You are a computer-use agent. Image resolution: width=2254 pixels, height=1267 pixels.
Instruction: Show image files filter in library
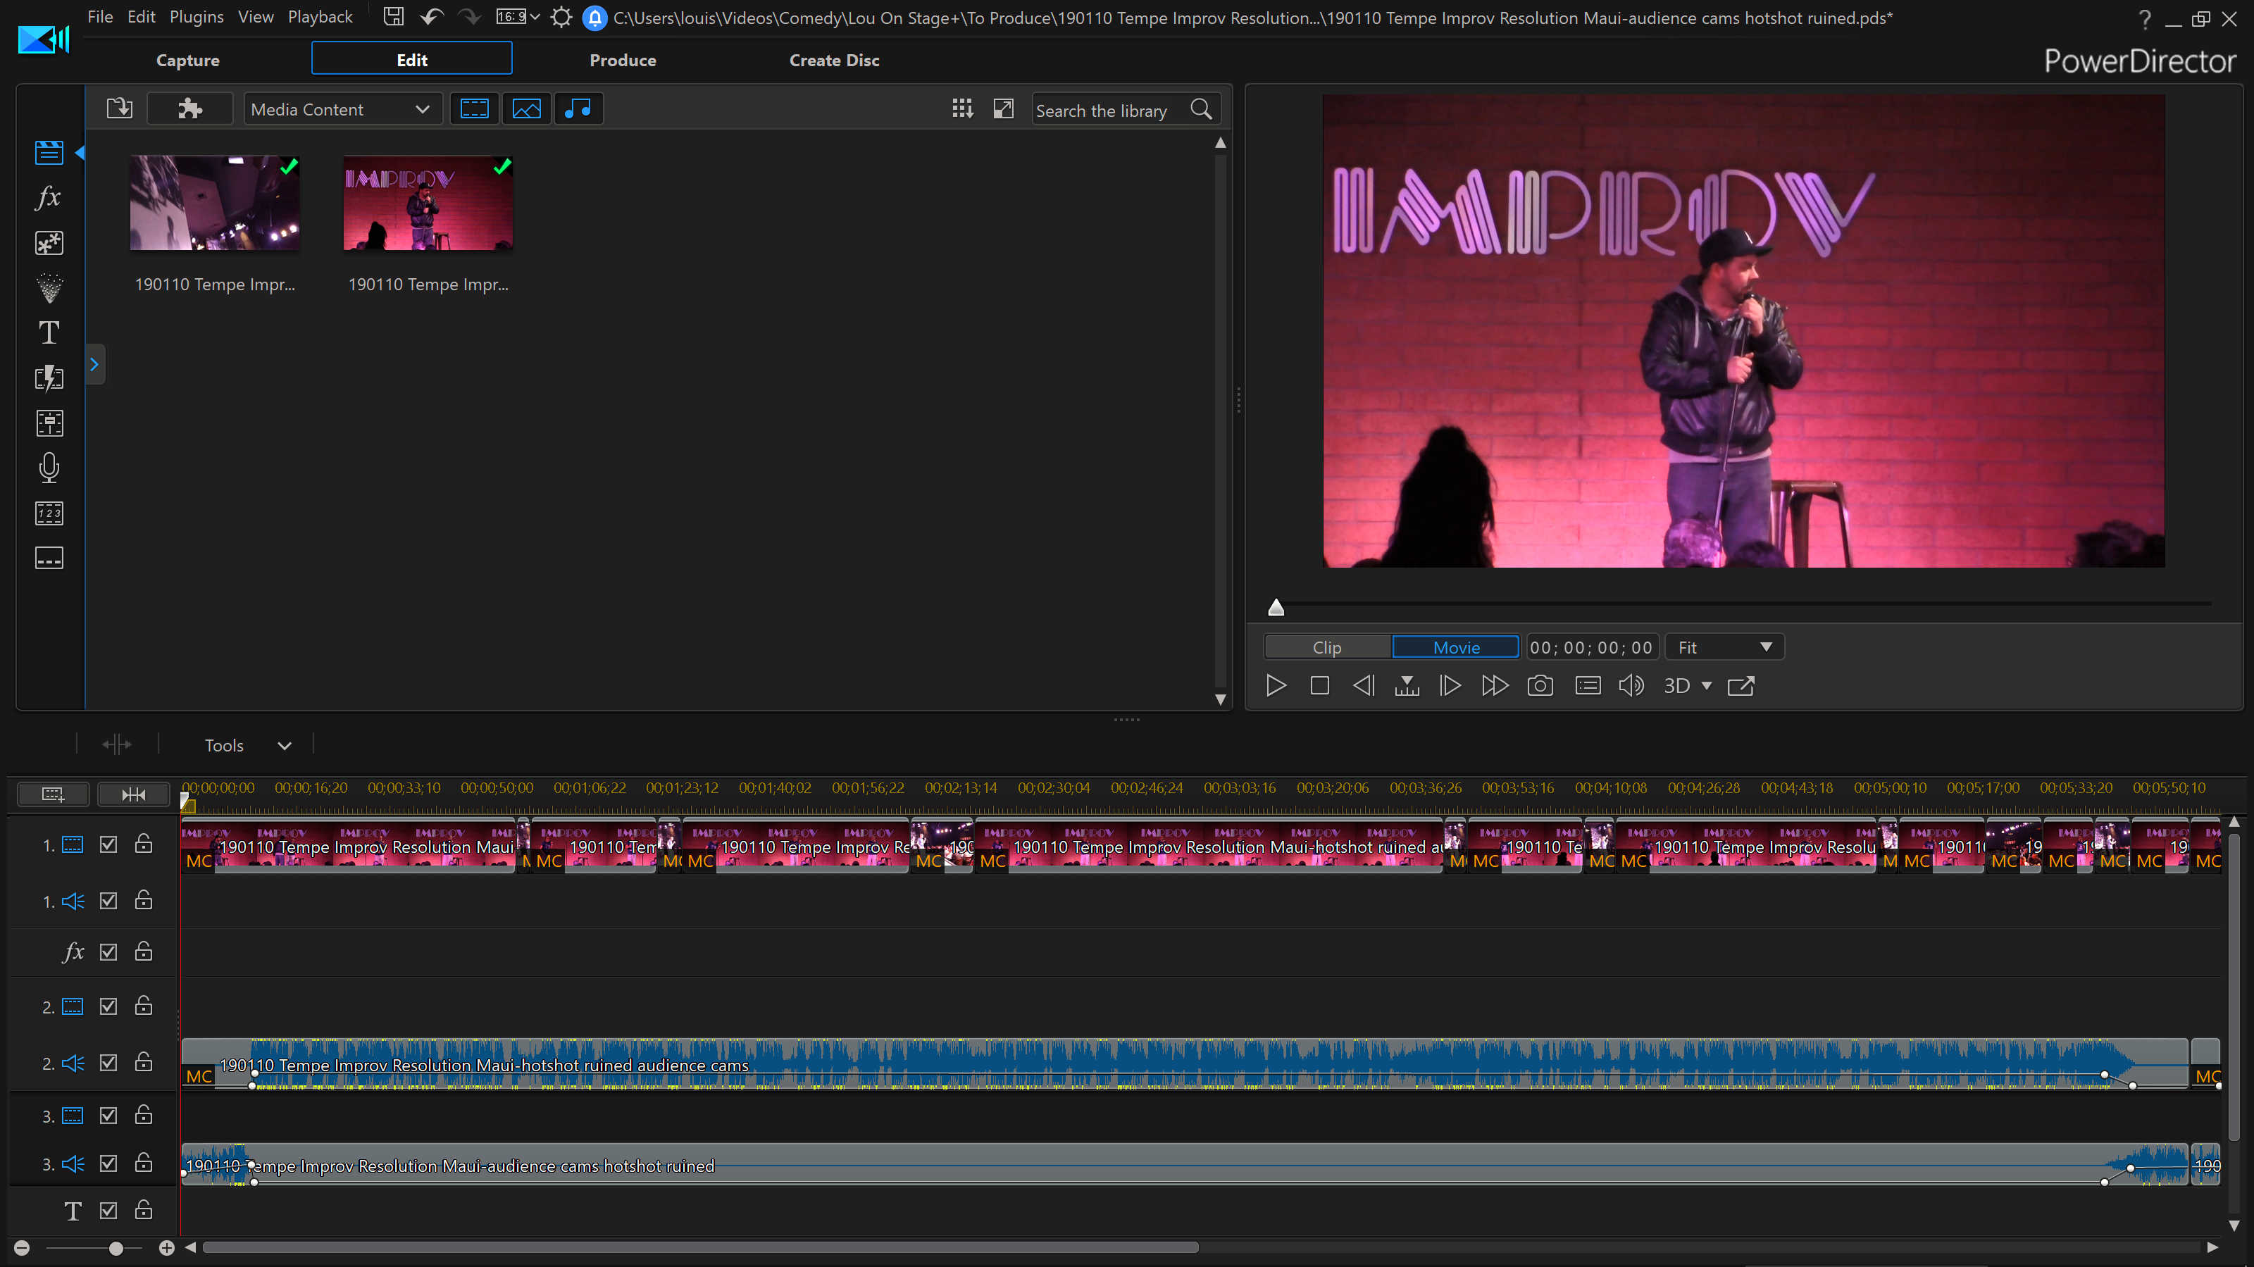point(526,108)
